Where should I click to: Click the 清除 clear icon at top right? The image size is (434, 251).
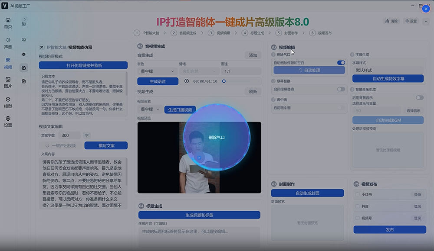tap(391, 20)
